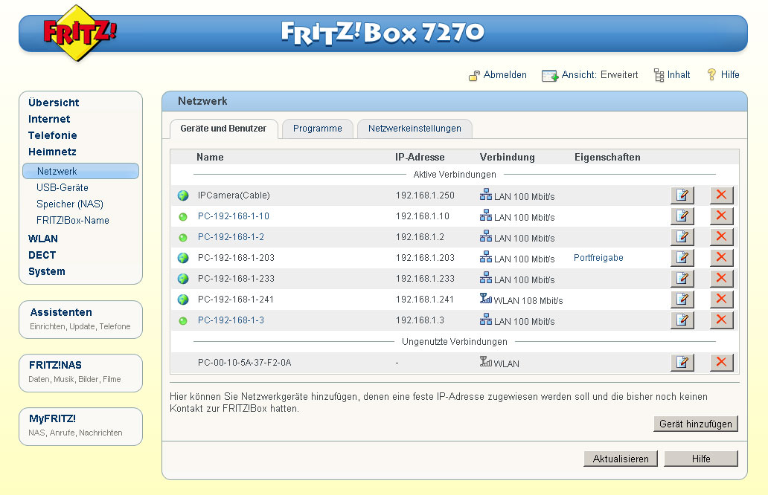
Task: Open the Portfreigabe link for PC-192-168-1-203
Action: coord(598,258)
